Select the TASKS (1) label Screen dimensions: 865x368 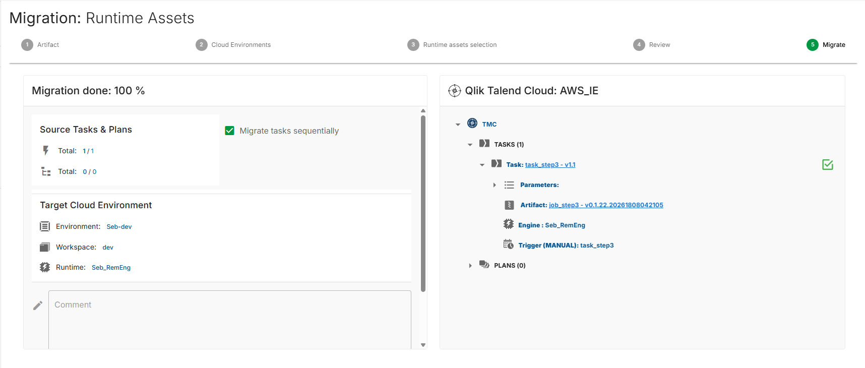(x=509, y=145)
